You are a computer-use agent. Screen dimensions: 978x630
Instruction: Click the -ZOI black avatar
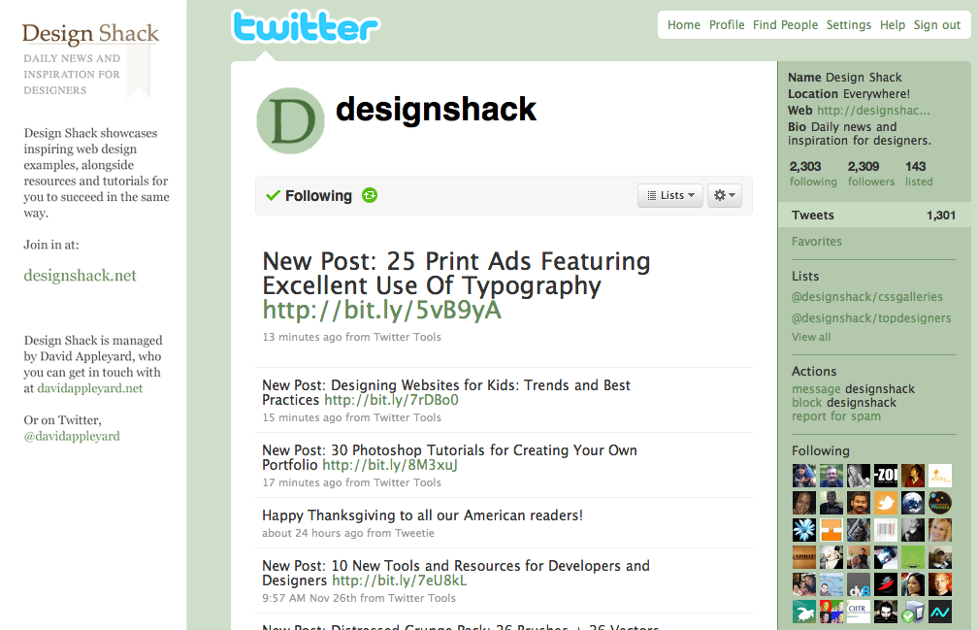(x=886, y=476)
